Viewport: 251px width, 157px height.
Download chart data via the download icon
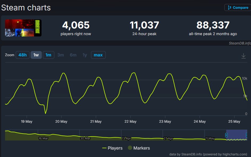point(243,56)
